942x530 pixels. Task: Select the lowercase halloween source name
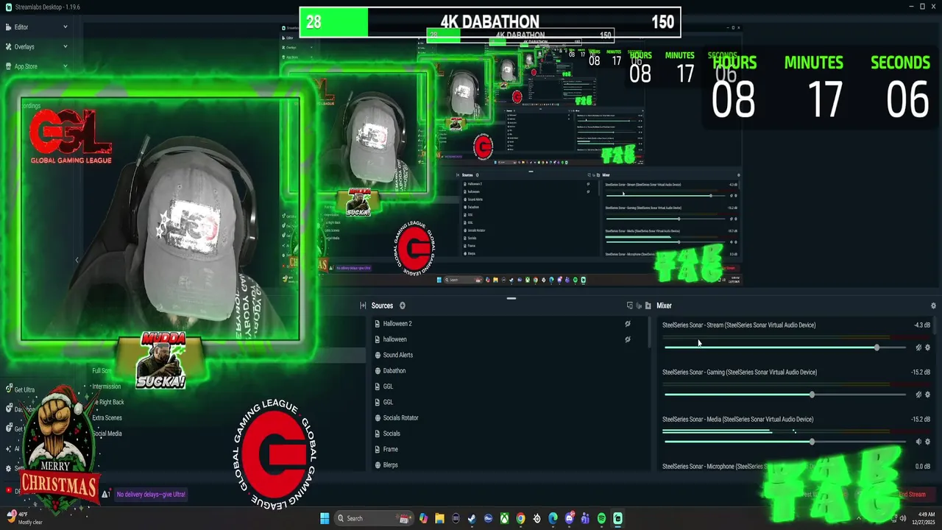coord(395,339)
